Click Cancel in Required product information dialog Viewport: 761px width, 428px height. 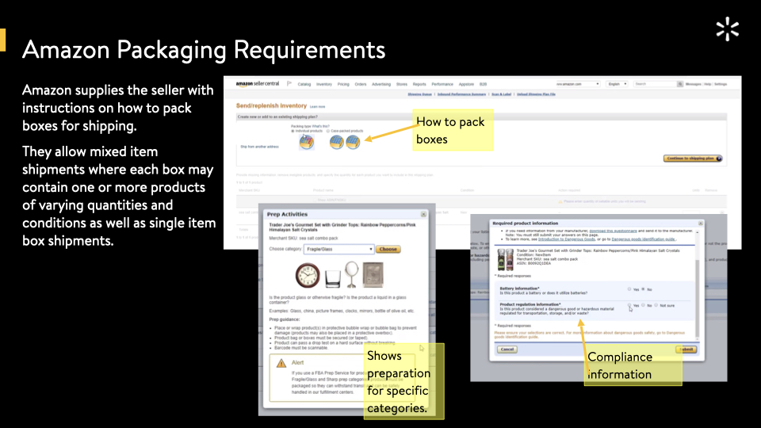(x=507, y=350)
